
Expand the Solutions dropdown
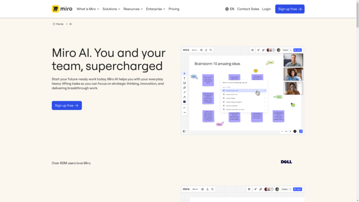pyautogui.click(x=111, y=9)
